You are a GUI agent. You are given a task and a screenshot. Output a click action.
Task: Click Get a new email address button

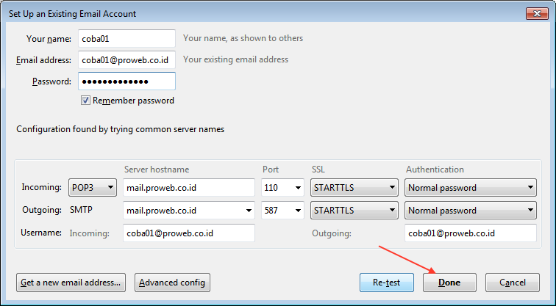[71, 283]
